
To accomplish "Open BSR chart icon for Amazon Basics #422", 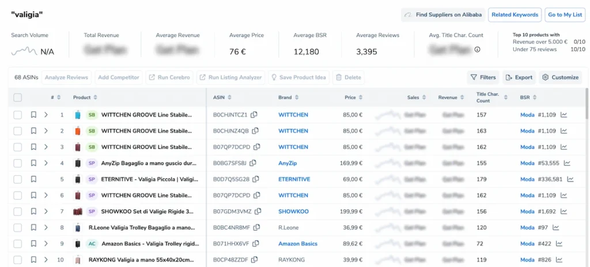I will pos(559,244).
